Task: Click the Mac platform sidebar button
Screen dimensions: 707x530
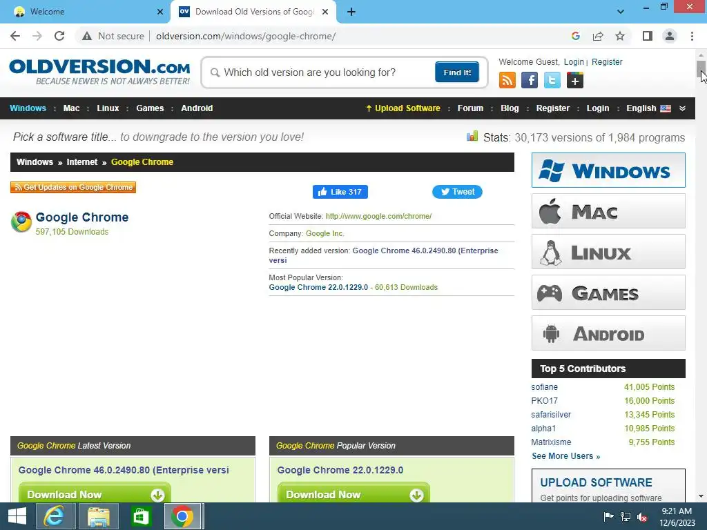Action: click(x=608, y=211)
